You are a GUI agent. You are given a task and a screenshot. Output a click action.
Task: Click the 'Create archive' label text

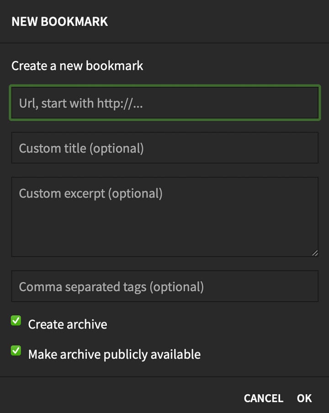tap(68, 324)
